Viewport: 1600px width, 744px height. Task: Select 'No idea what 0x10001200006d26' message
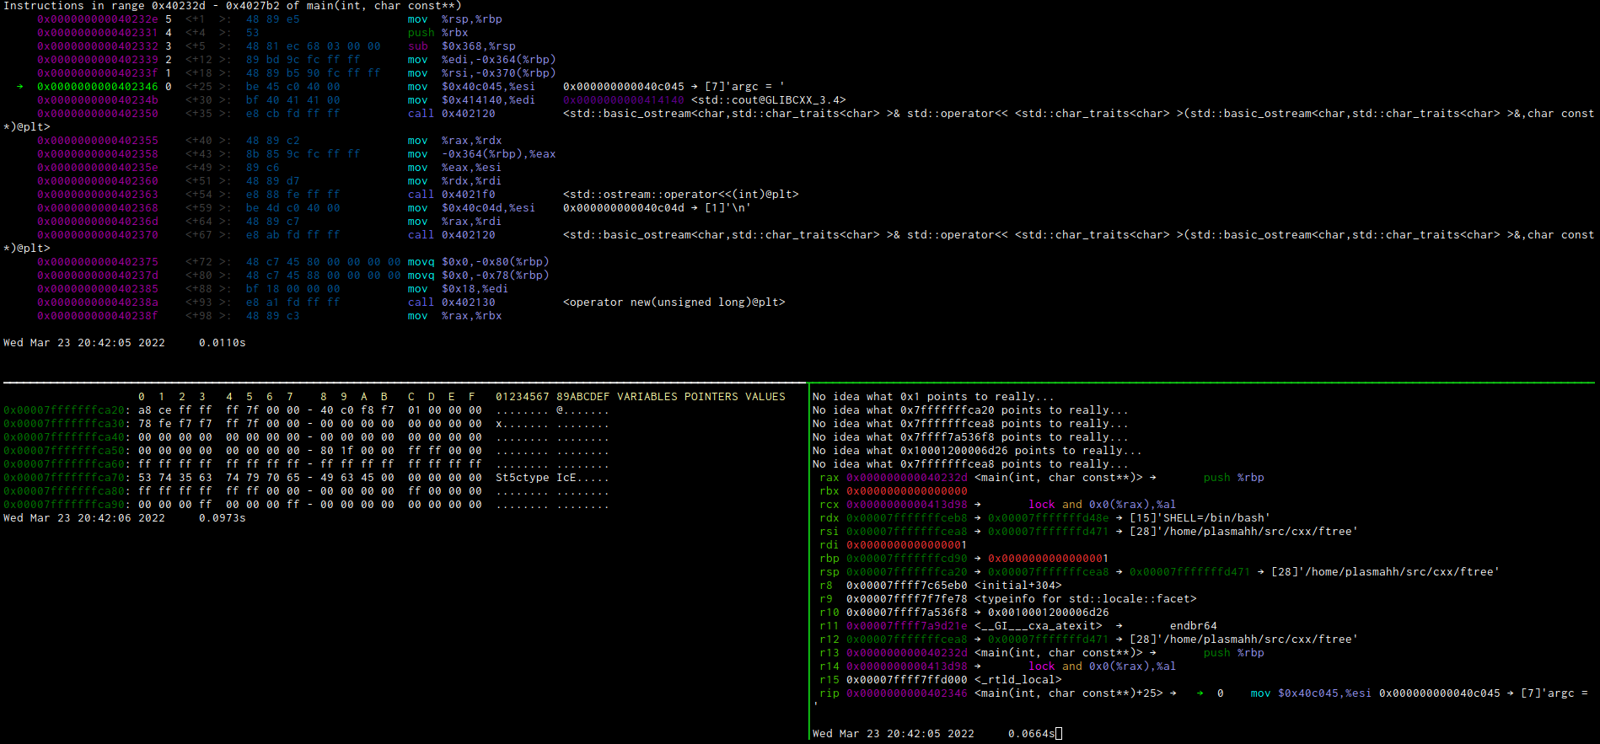click(x=977, y=451)
